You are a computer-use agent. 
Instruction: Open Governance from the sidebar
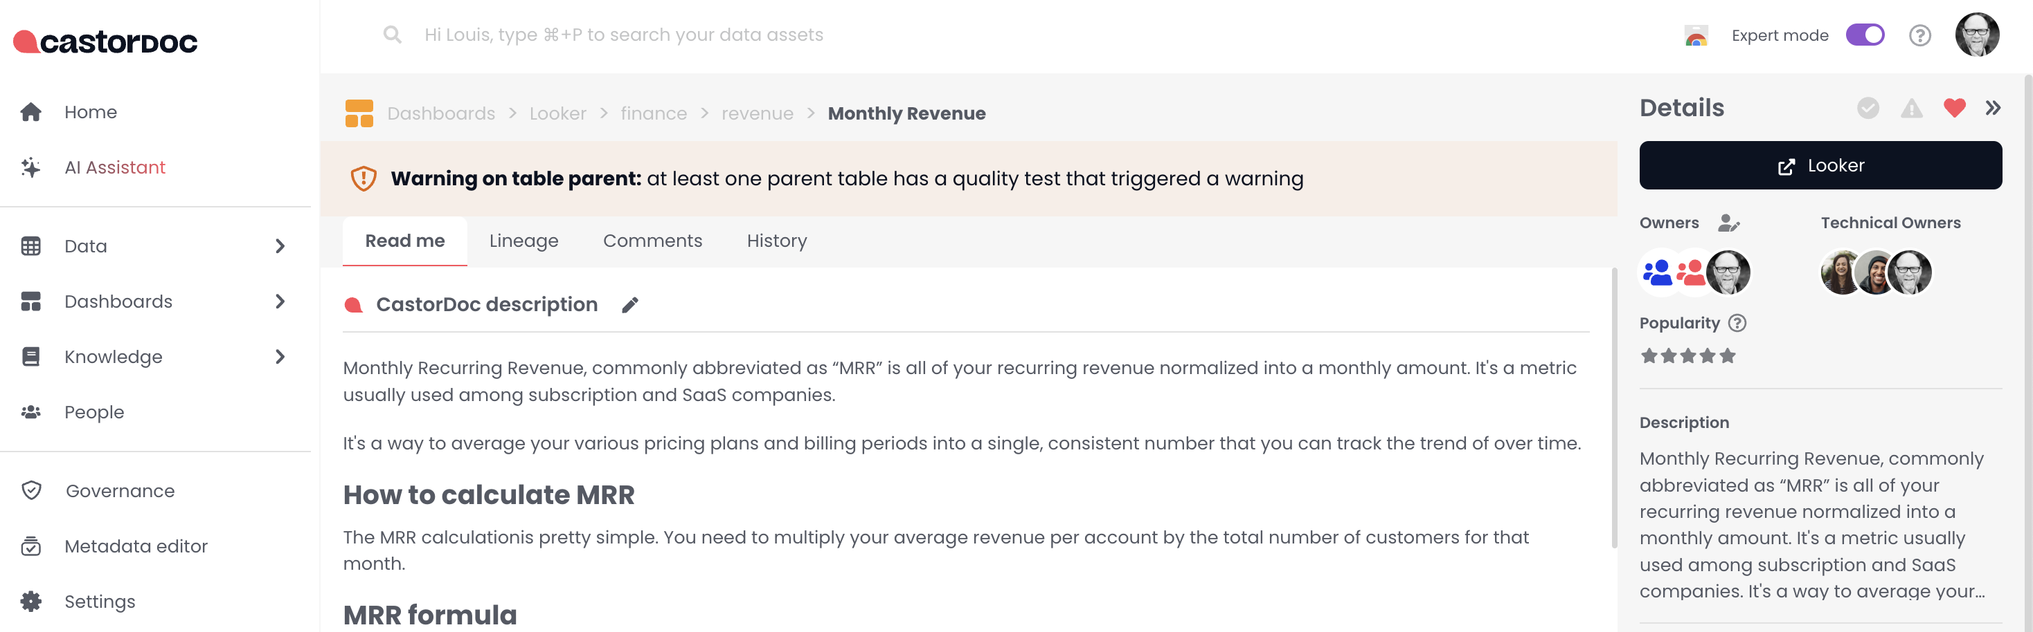click(120, 490)
